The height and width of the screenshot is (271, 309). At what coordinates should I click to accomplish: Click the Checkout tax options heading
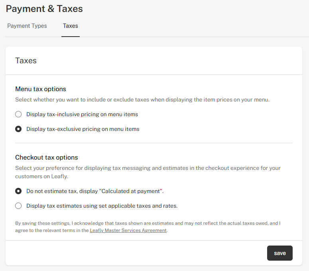pos(47,158)
